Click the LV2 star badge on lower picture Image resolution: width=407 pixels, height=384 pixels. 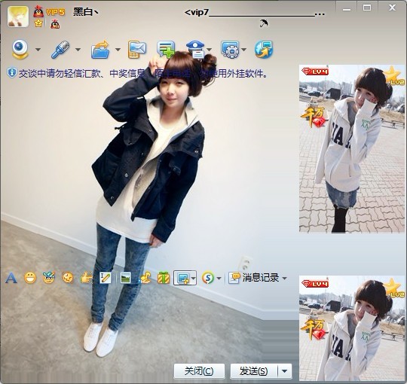pyautogui.click(x=394, y=288)
